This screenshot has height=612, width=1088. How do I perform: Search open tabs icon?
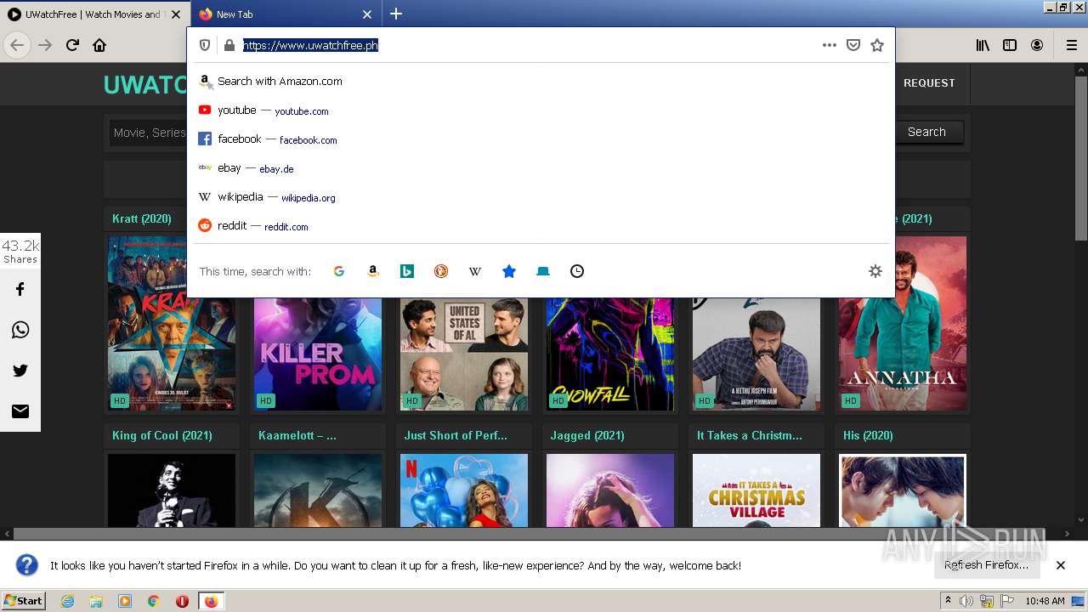[543, 271]
